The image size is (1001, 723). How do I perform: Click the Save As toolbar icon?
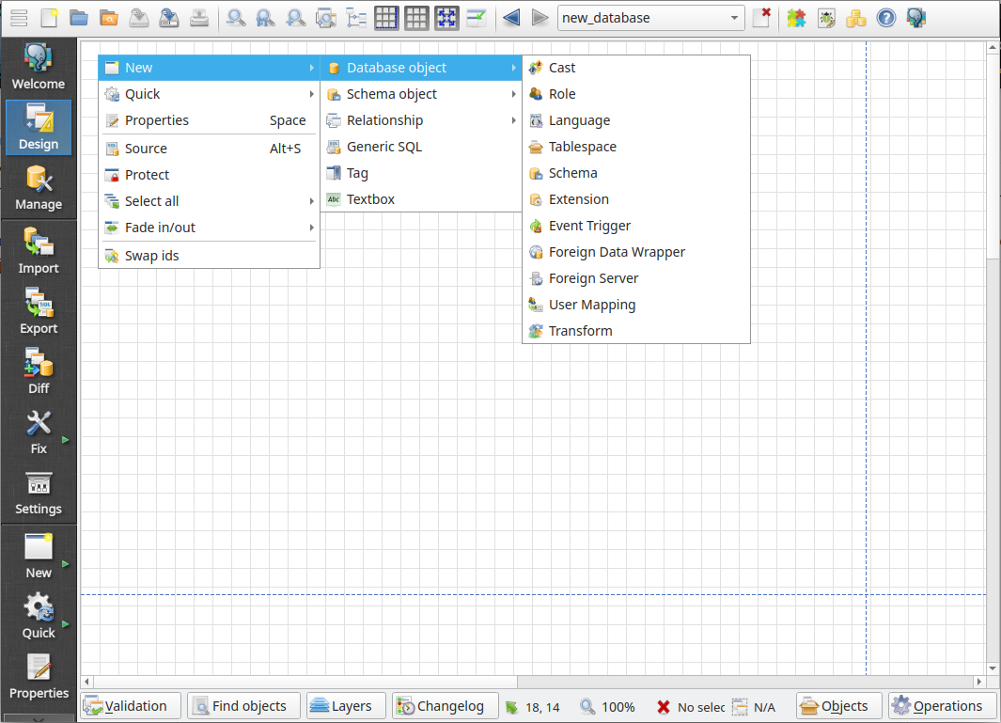(169, 18)
